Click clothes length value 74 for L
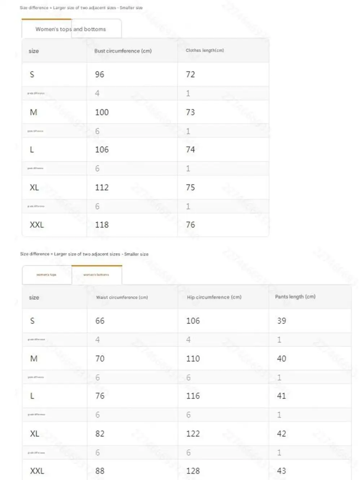The height and width of the screenshot is (480, 361). [190, 150]
